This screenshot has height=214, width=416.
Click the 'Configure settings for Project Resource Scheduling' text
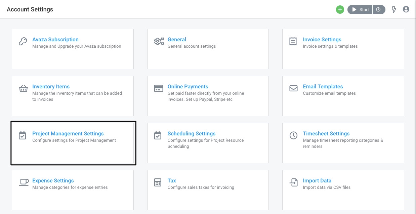pos(206,143)
